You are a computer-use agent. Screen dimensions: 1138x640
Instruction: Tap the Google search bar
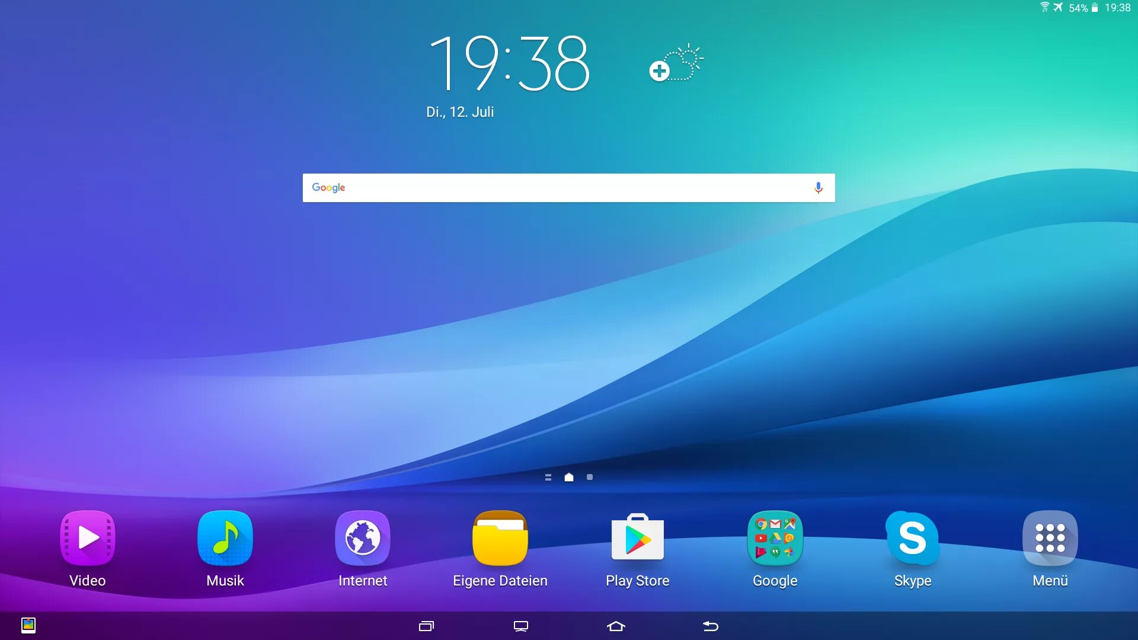coord(568,187)
